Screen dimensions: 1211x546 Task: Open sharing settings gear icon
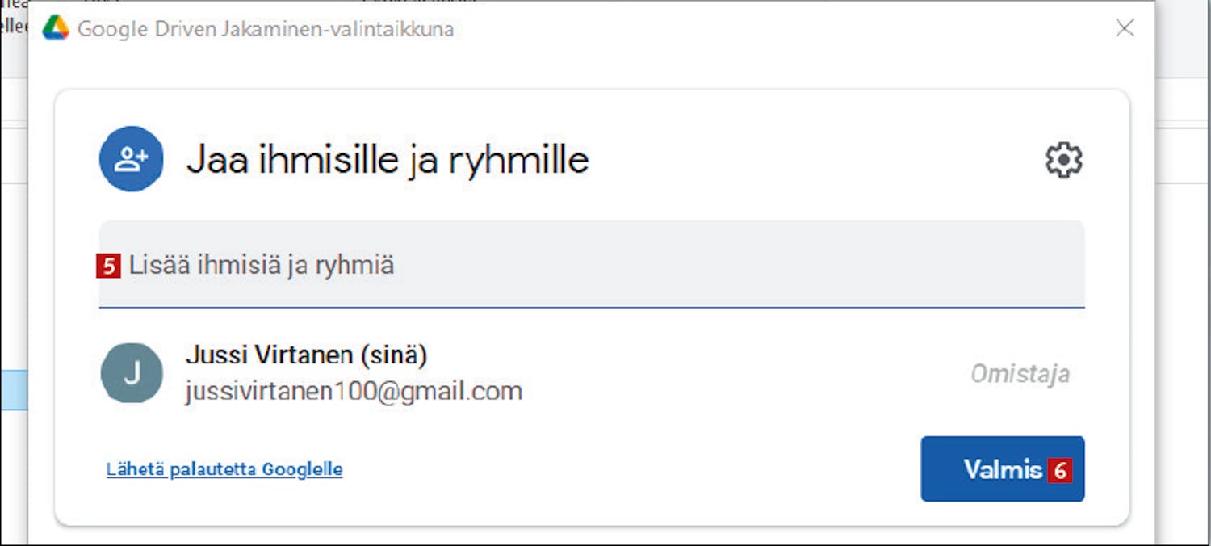(x=1063, y=160)
